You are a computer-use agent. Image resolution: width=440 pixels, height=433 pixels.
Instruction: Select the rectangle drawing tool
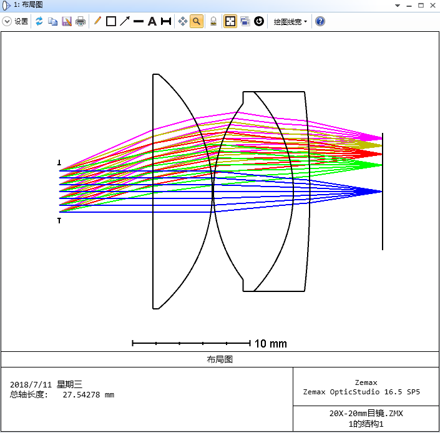click(111, 21)
